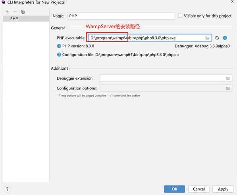The height and width of the screenshot is (195, 237).
Task: Enable Visible only for this project
Action: coord(180,16)
